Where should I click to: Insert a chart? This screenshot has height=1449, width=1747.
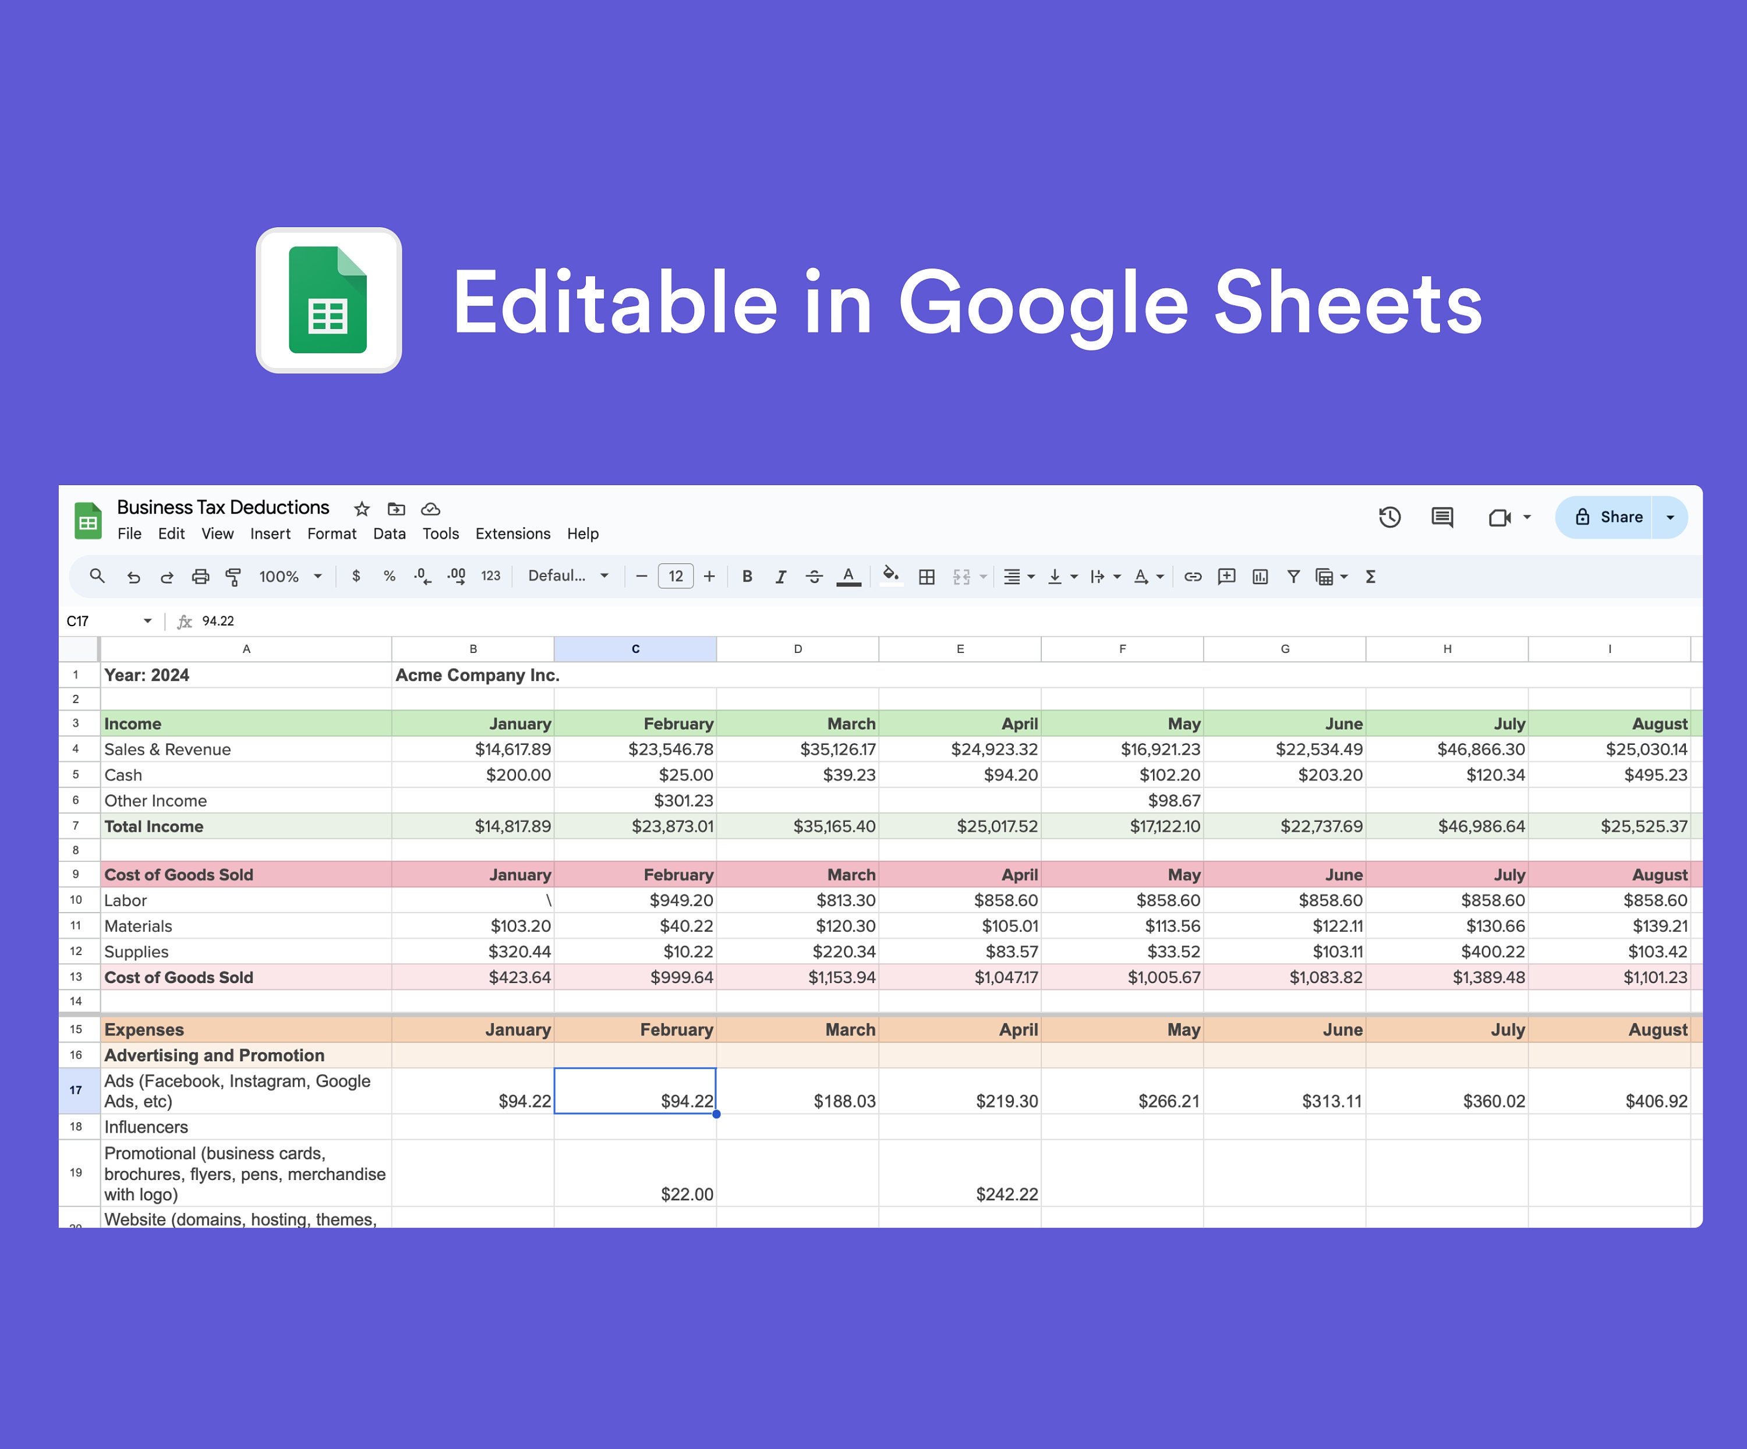(x=1261, y=575)
